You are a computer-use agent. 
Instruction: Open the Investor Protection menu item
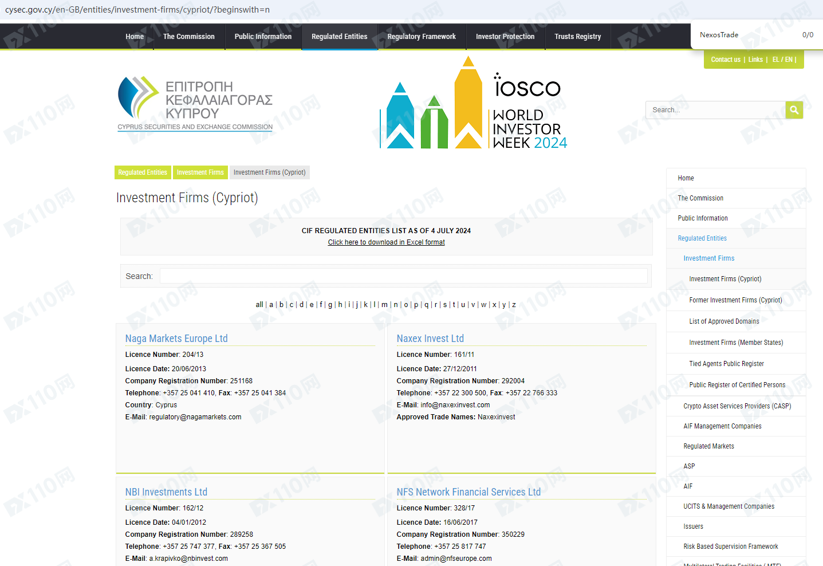[x=505, y=37]
